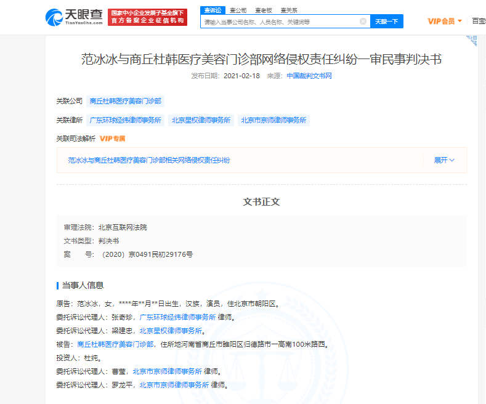This screenshot has width=486, height=404.
Task: Click the orange VIP专属 badge
Action: [112, 139]
